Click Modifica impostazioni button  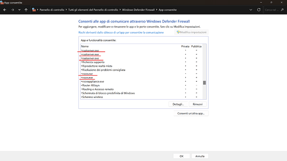coord(191,32)
